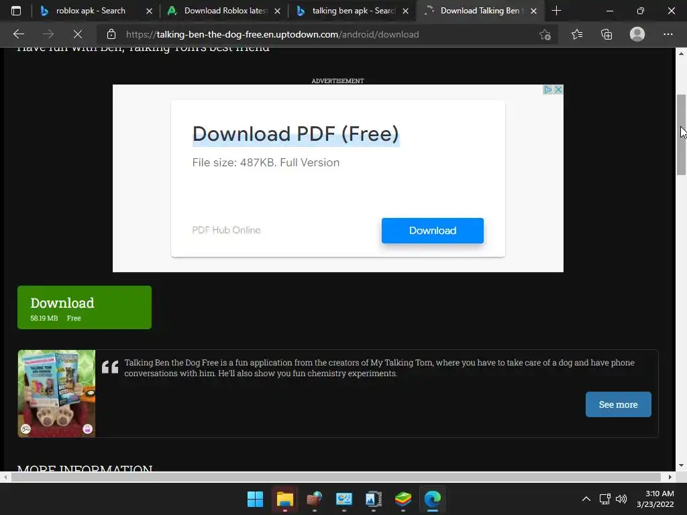Image resolution: width=687 pixels, height=515 pixels.
Task: Close the roblox apk Search tab
Action: pos(149,11)
